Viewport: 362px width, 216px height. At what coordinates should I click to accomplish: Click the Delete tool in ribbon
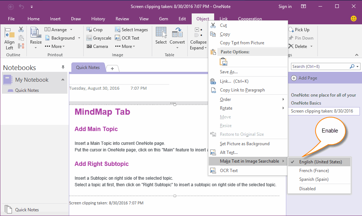click(298, 46)
